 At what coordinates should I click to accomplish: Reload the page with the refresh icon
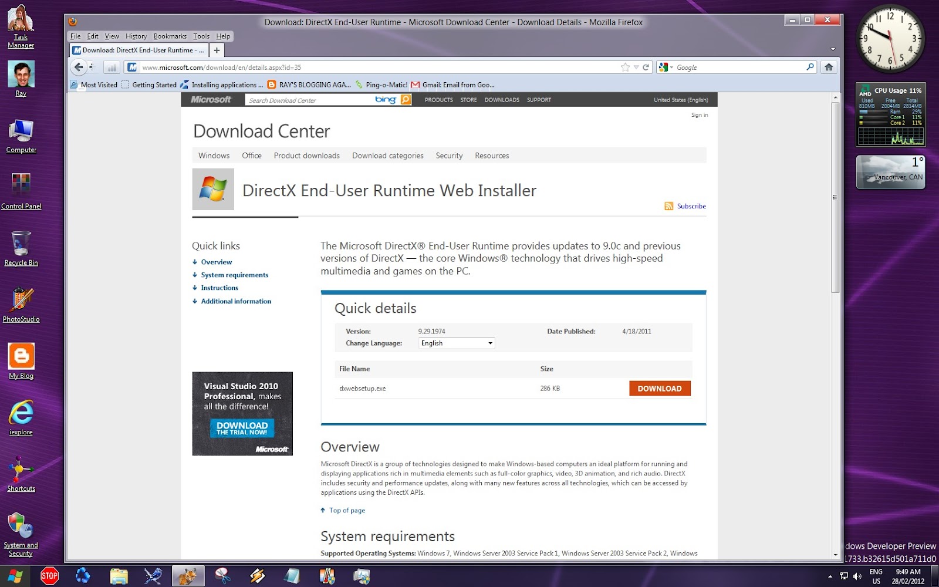click(646, 67)
